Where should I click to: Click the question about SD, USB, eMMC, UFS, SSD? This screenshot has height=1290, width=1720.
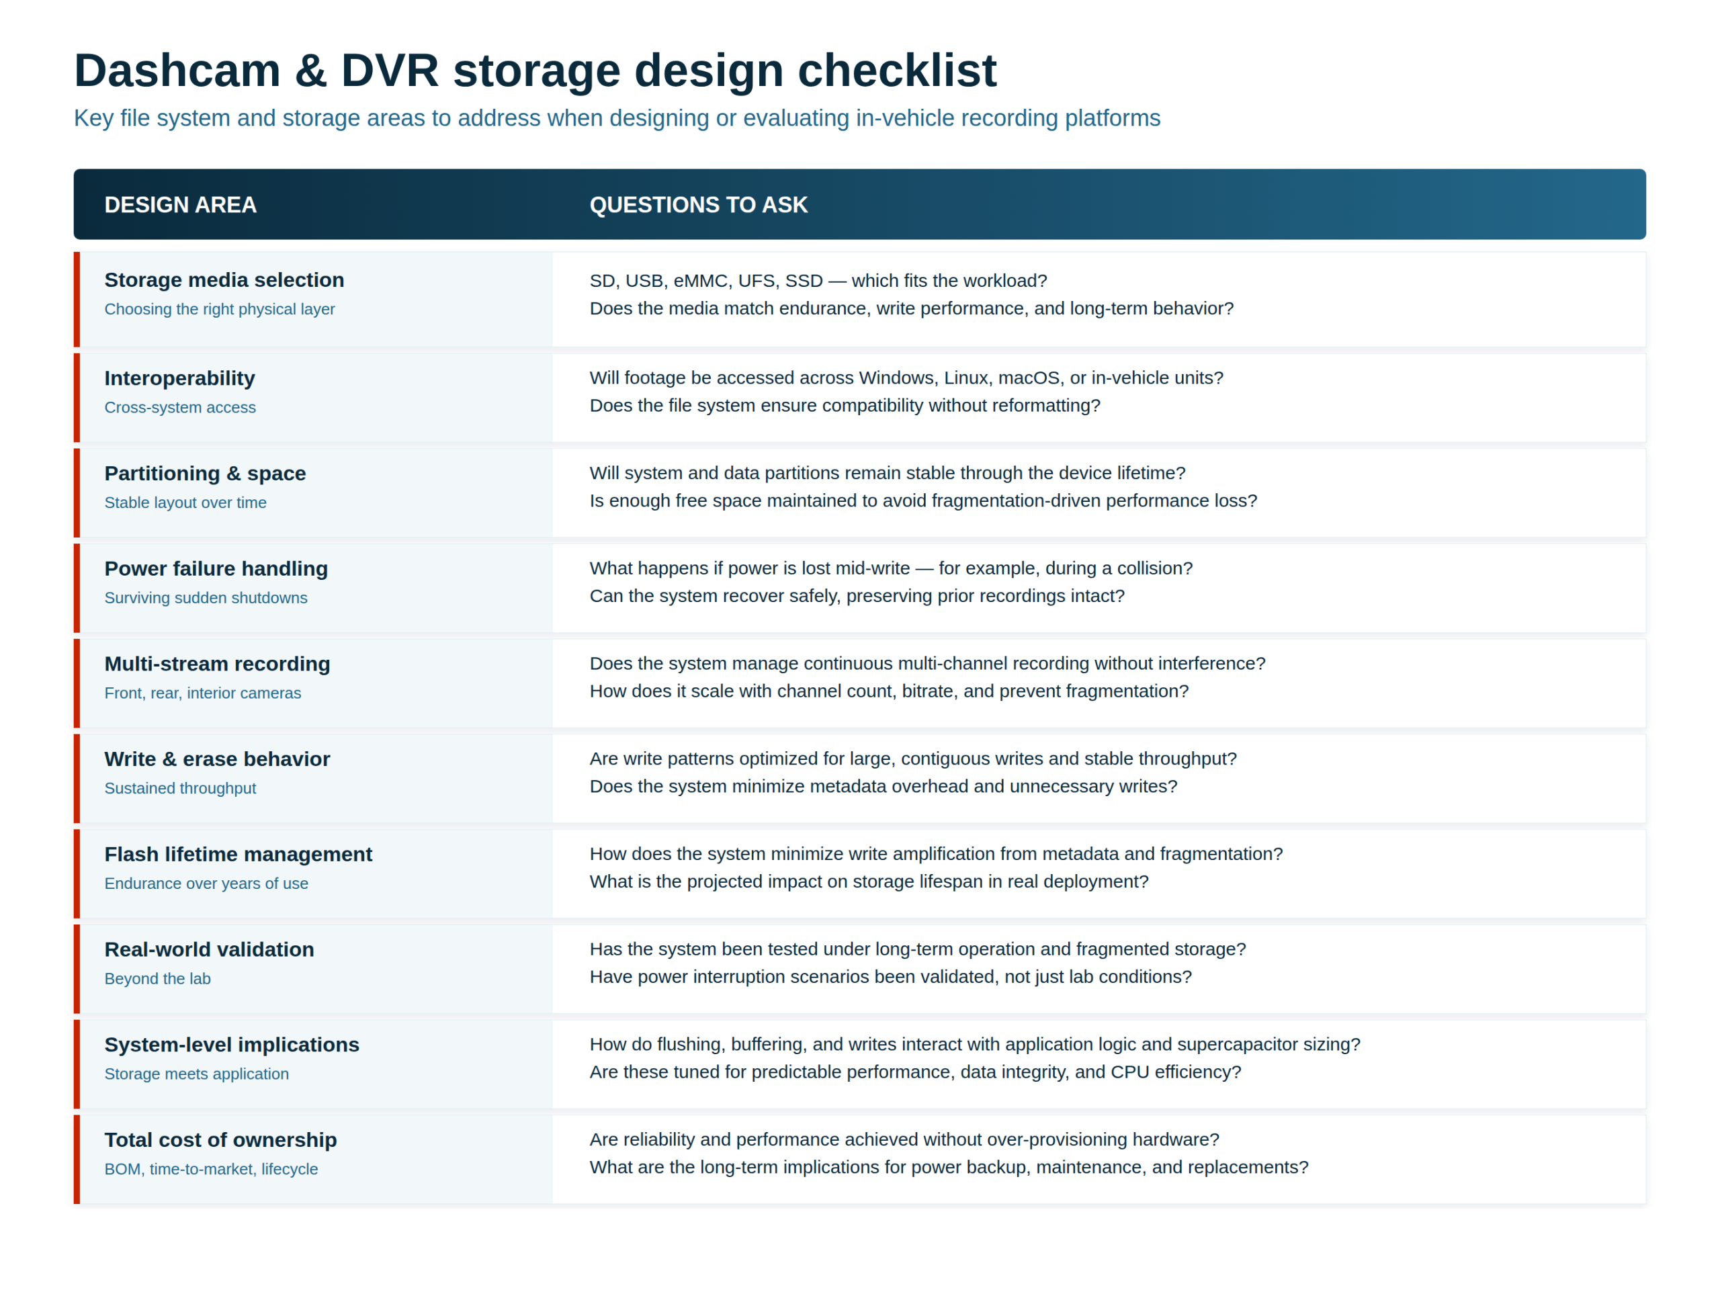point(818,281)
